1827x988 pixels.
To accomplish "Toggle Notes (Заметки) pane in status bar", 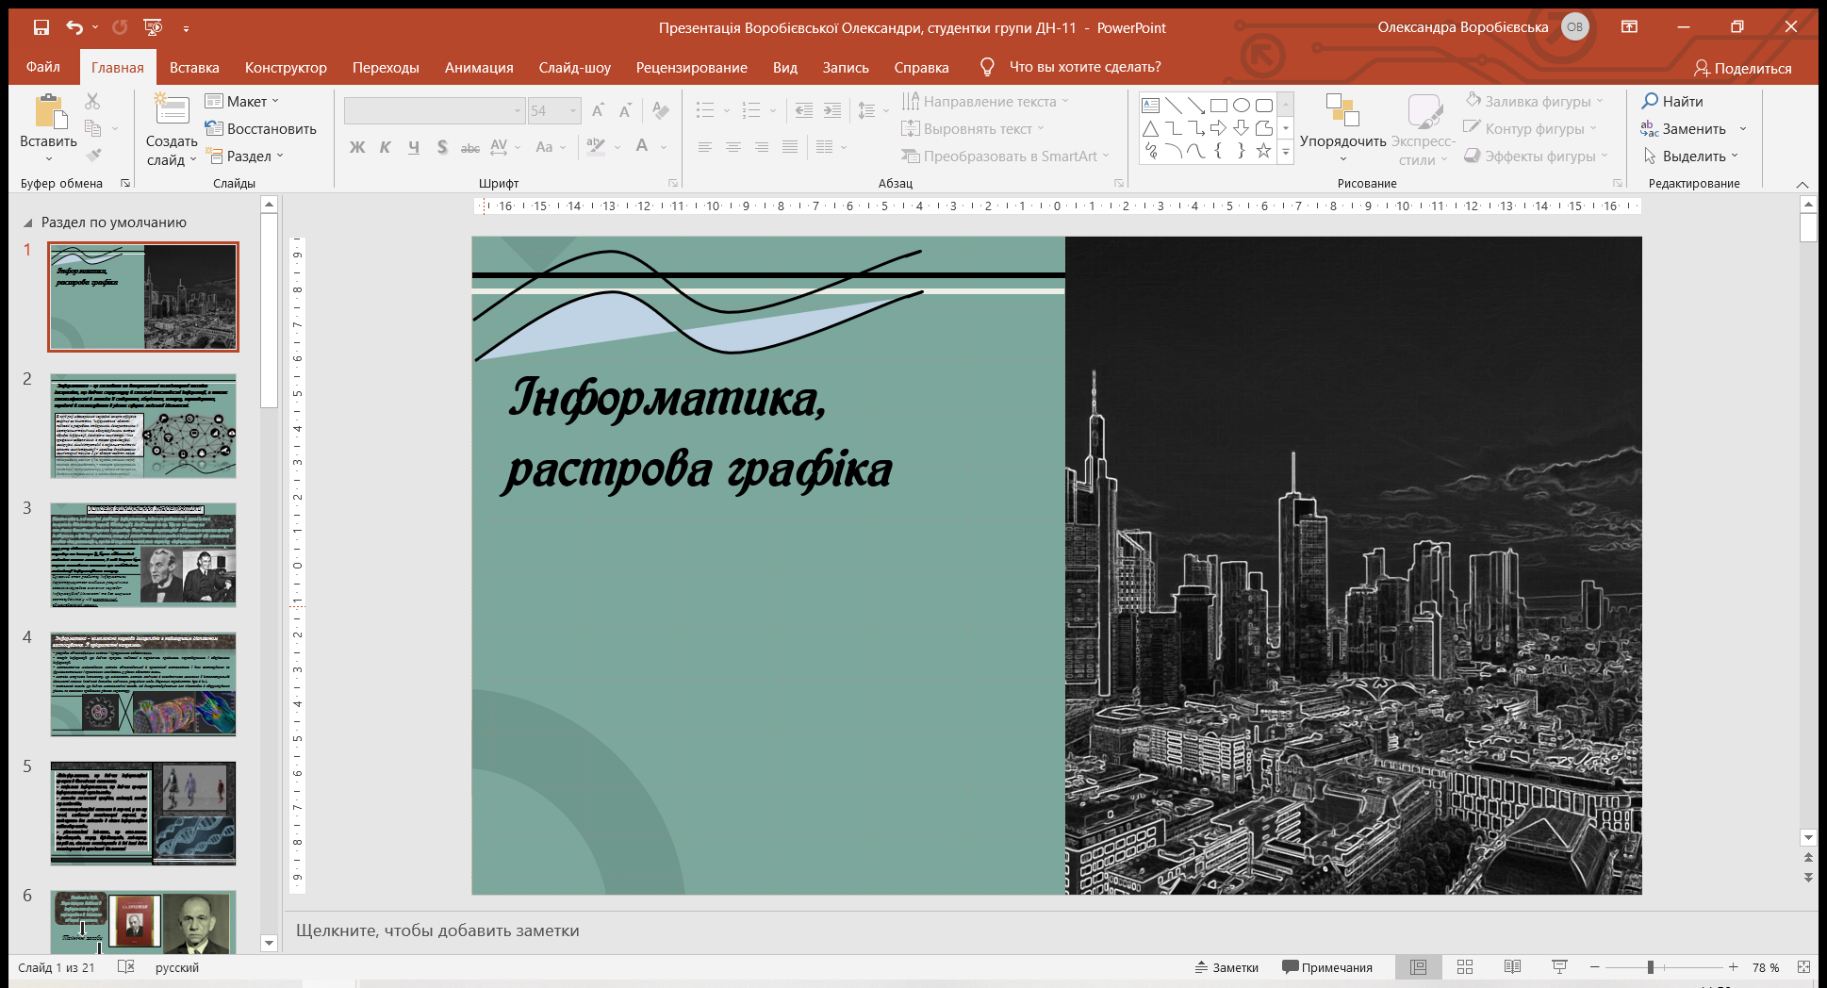I will 1226,967.
